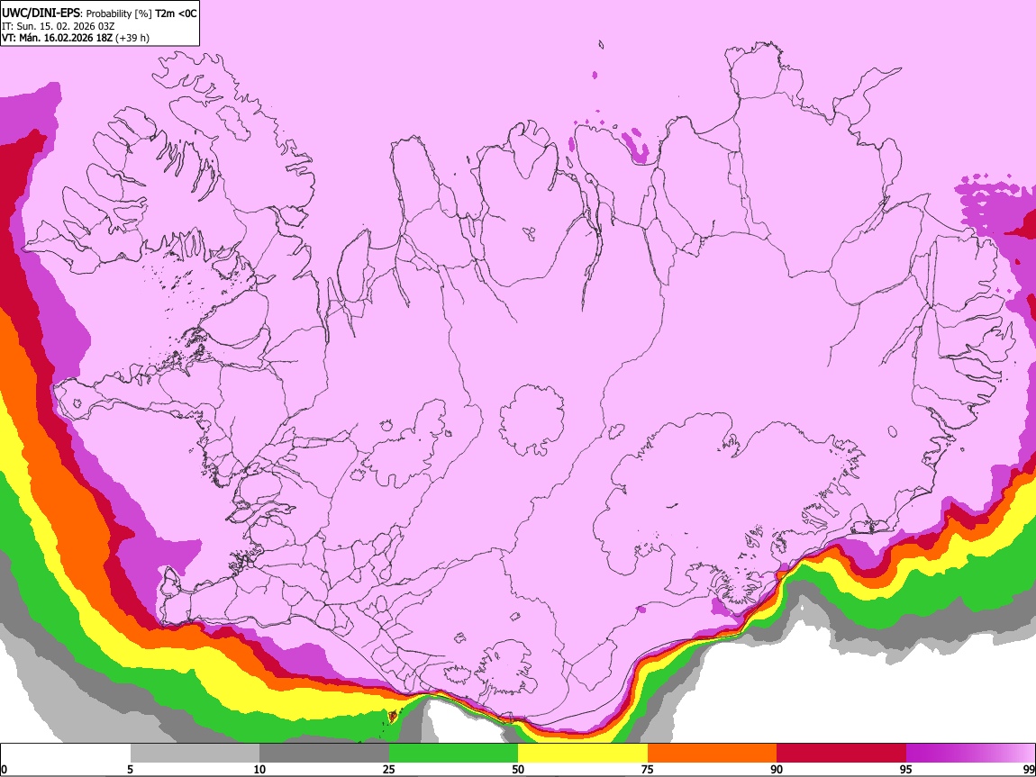Image resolution: width=1036 pixels, height=777 pixels.
Task: Click the white 0–5 legend color segment
Action: click(x=66, y=754)
